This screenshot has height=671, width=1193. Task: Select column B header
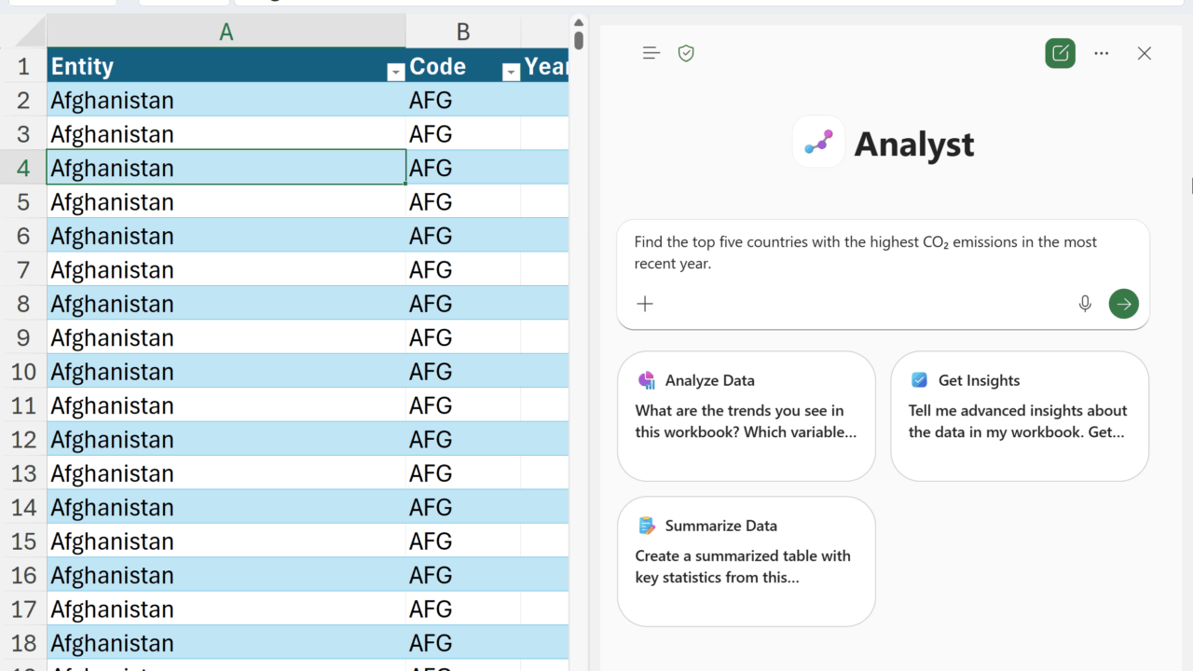462,32
